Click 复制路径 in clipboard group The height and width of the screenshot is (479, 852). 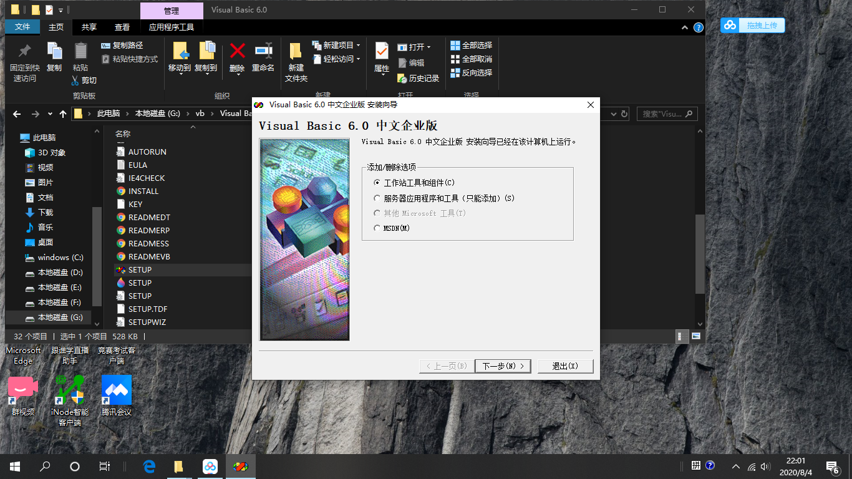click(x=122, y=46)
